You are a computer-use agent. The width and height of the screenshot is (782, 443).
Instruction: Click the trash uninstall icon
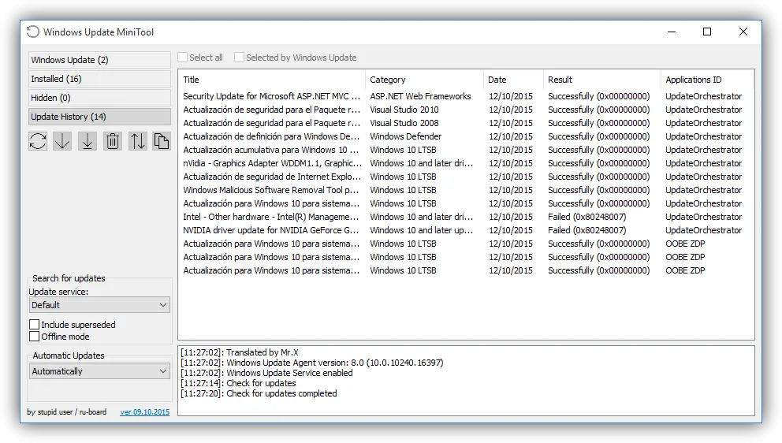[x=113, y=141]
